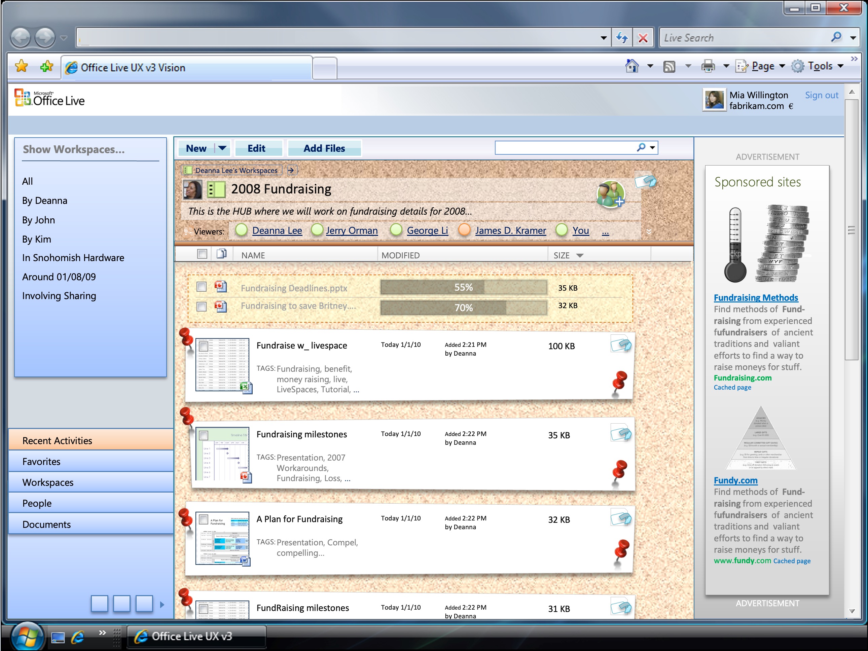Click Show Desktop icon in taskbar
Image resolution: width=868 pixels, height=651 pixels.
click(x=58, y=637)
